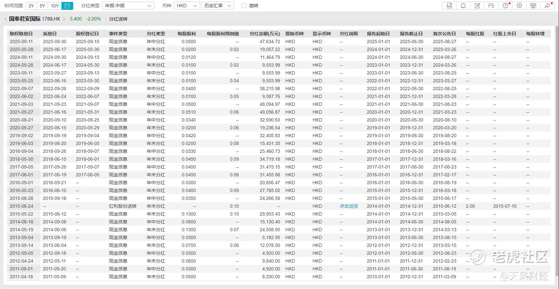Screen dimensions: 559x289
Task: Select 每股红股 value 2.00
Action: (470, 206)
